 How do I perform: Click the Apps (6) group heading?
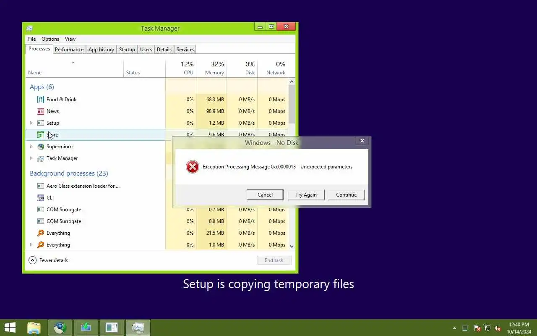click(42, 87)
